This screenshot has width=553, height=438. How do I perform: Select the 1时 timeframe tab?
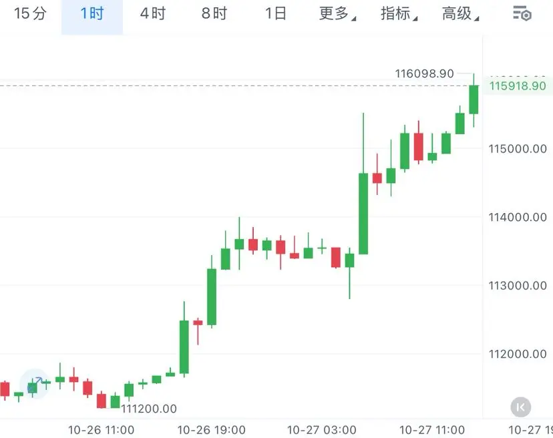91,14
